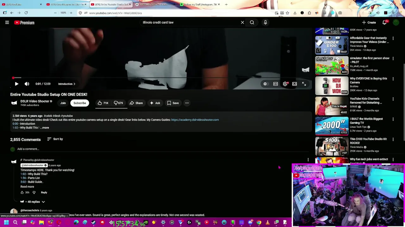Switch to theater mode
Image resolution: width=405 pixels, height=227 pixels.
[x=295, y=84]
